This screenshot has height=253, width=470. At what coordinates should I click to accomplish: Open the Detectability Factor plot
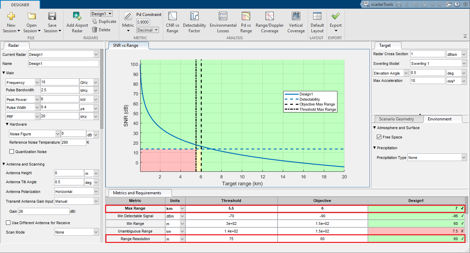[194, 16]
